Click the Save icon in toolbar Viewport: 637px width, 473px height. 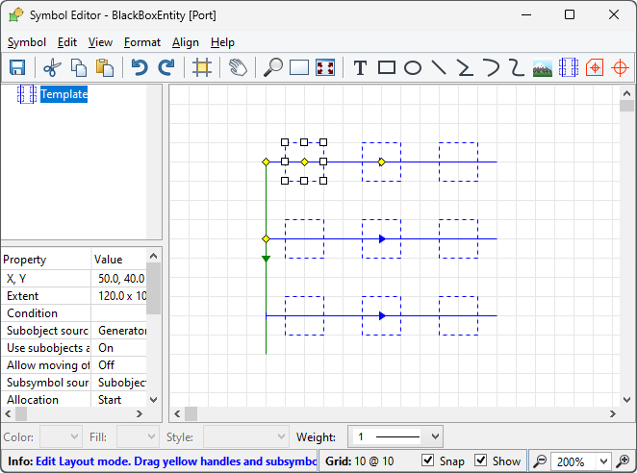coord(17,67)
